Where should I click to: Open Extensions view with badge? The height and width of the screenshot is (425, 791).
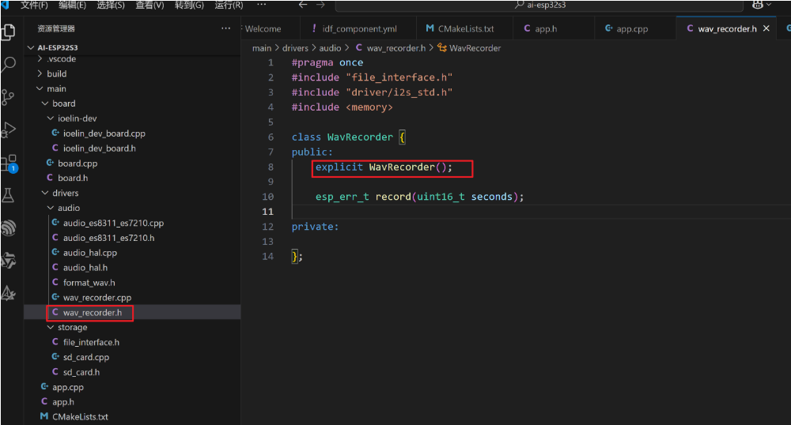coord(9,163)
